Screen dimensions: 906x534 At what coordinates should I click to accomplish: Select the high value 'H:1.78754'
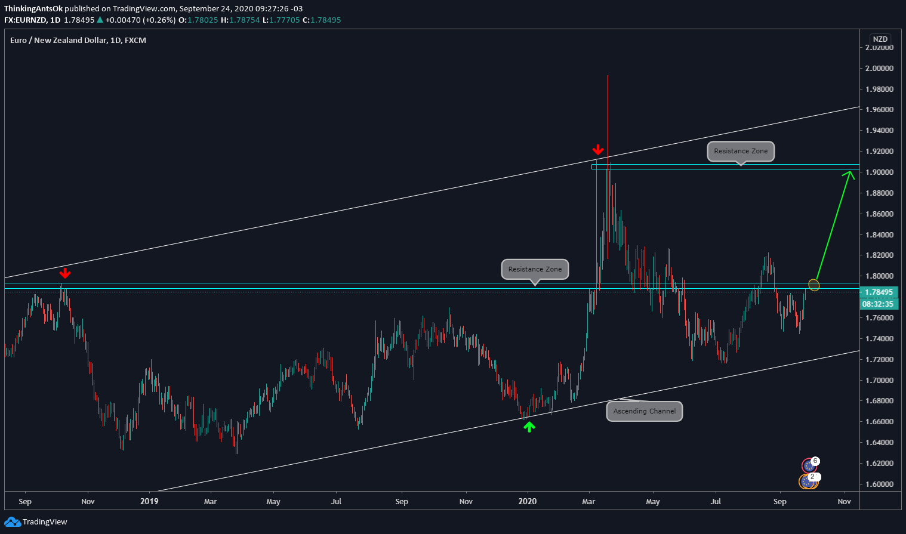[x=240, y=20]
